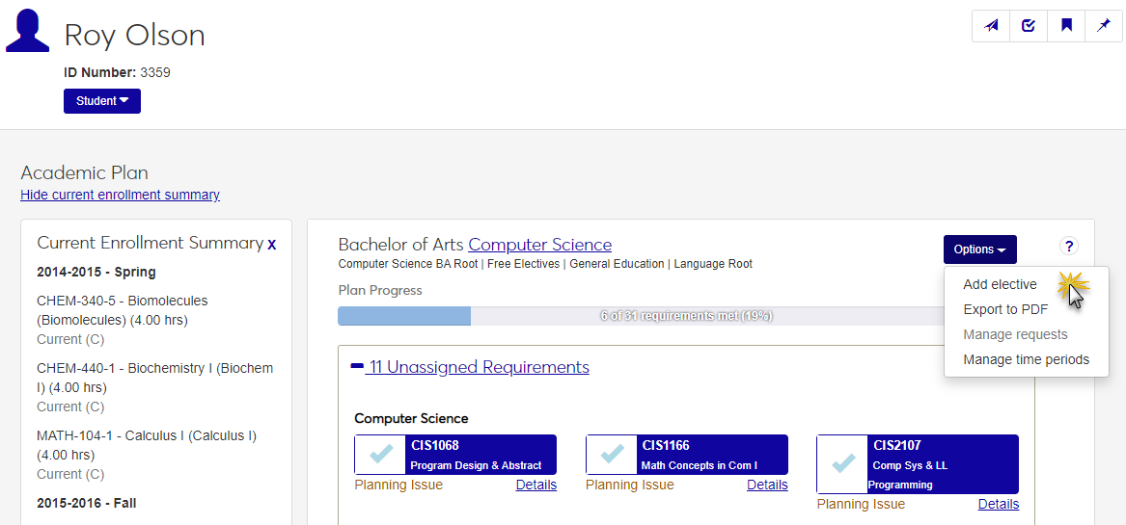Click Hide current enrollment summary link

pyautogui.click(x=120, y=195)
